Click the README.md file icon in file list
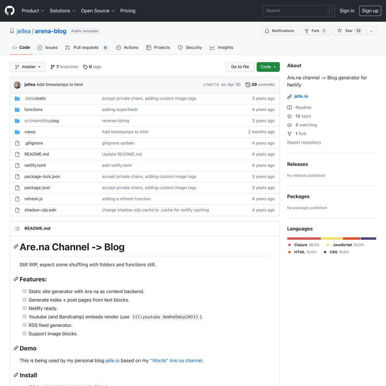This screenshot has height=386, width=386. point(17,154)
